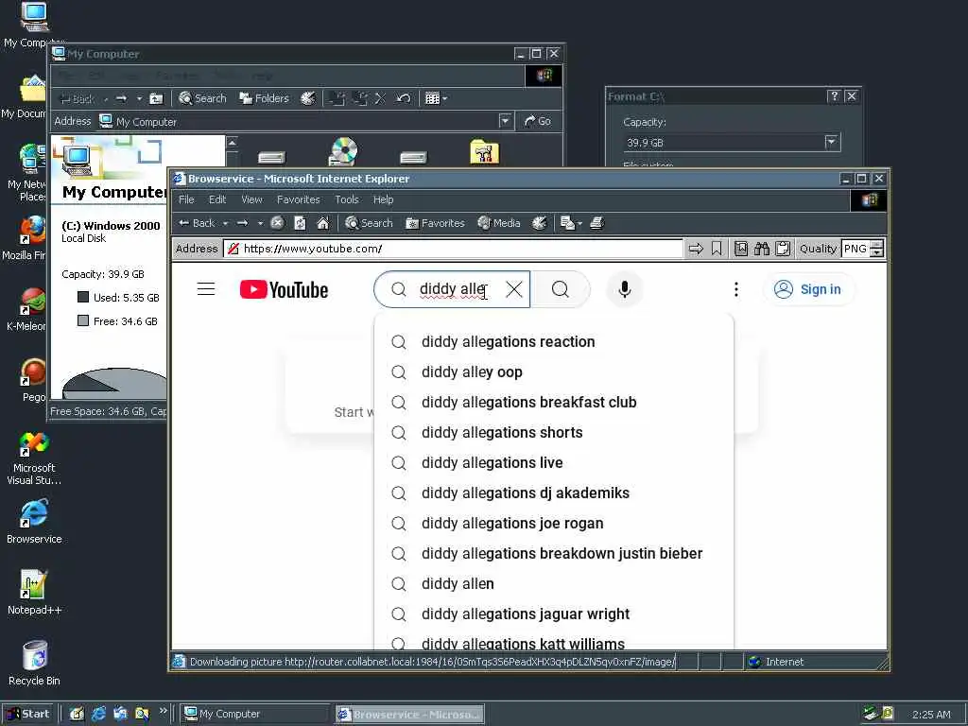Click the YouTube search magnifier button
The width and height of the screenshot is (968, 726).
point(560,289)
